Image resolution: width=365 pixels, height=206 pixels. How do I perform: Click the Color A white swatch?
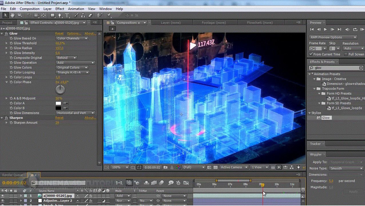pyautogui.click(x=58, y=103)
